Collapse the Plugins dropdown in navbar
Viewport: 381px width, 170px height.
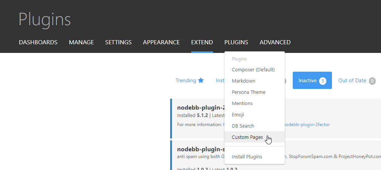point(236,42)
